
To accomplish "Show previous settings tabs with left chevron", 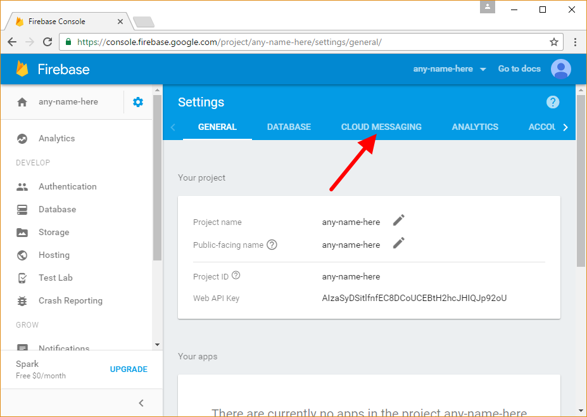I will pyautogui.click(x=173, y=127).
